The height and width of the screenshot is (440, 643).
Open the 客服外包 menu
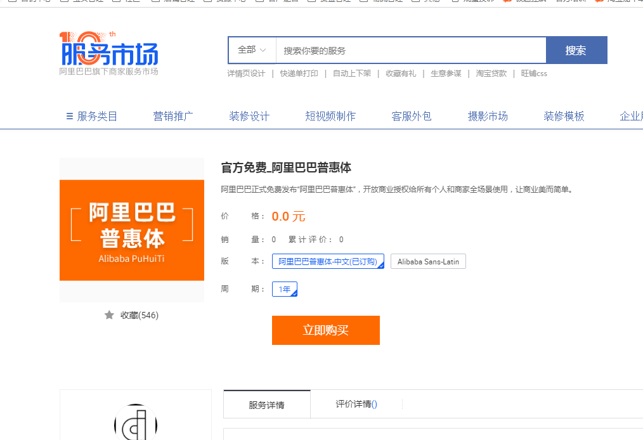click(x=412, y=117)
